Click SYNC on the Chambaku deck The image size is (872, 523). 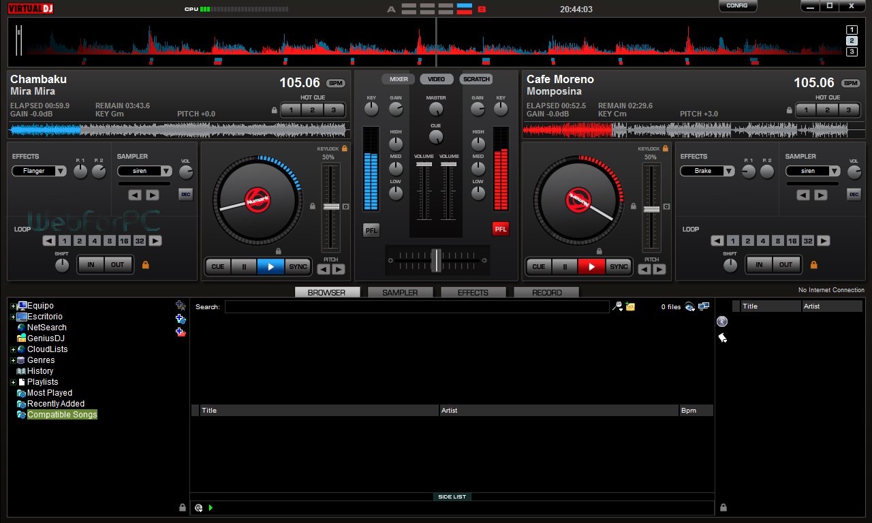point(298,266)
